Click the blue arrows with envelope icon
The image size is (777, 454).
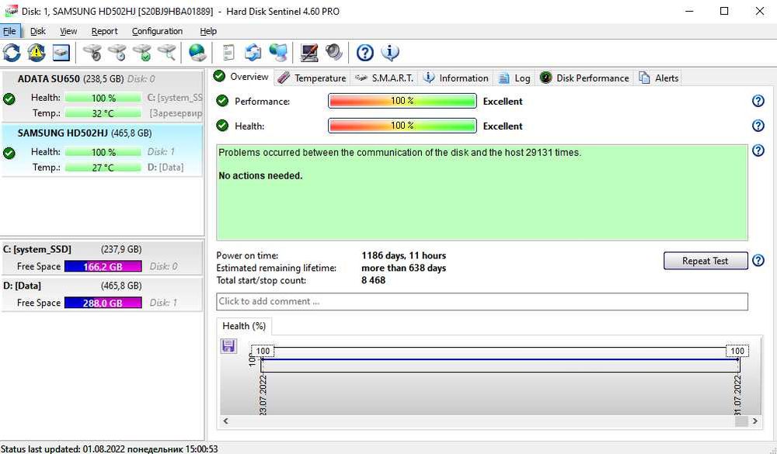click(253, 53)
